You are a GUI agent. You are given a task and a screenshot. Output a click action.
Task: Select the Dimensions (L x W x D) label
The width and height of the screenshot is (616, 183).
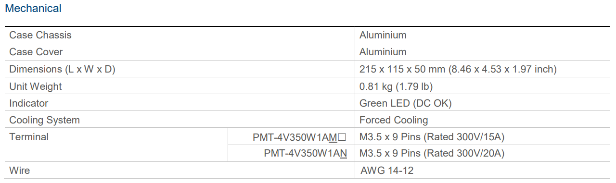click(x=63, y=69)
